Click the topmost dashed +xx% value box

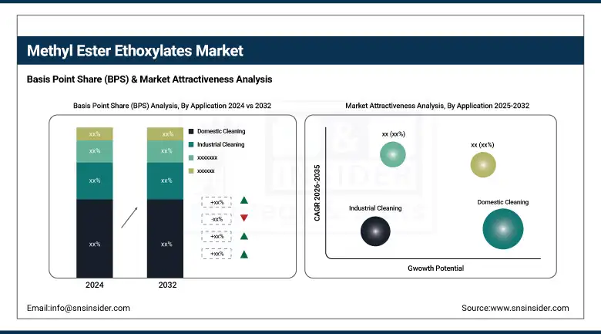[x=217, y=201]
